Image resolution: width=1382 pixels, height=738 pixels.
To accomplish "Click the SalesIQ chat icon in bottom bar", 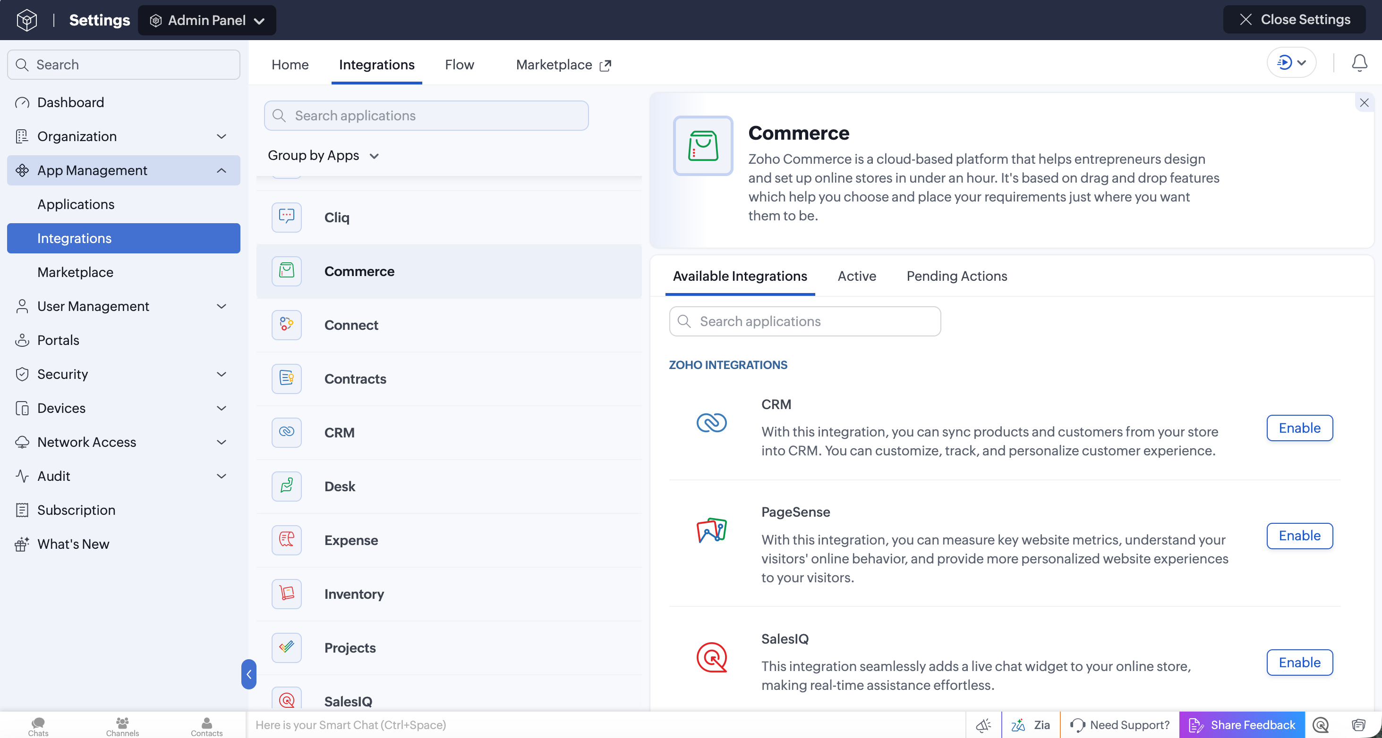I will coord(1320,725).
